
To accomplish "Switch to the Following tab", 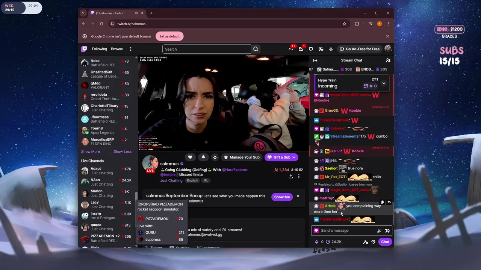I will point(100,49).
